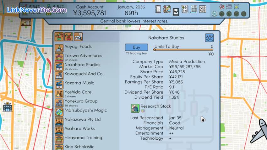Screen dimensions: 267x150
Task: Open the Buy stocks tab
Action: [59, 37]
